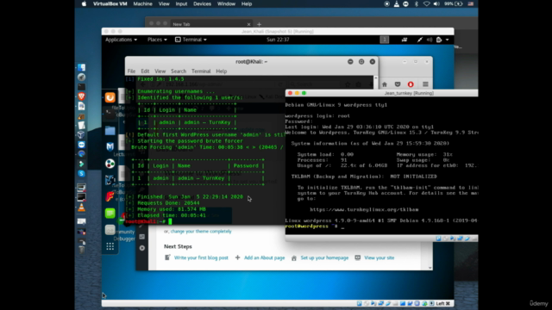This screenshot has width=552, height=310.
Task: Click the Wi-Fi status icon
Action: (x=426, y=3)
